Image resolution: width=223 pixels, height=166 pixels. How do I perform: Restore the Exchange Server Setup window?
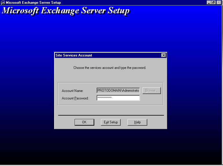(213, 3)
